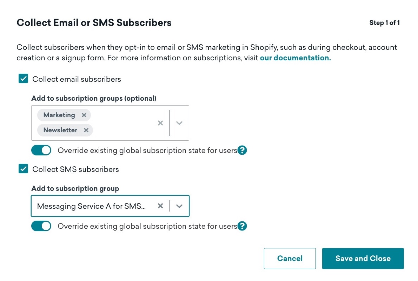Clear all email subscription groups
The image size is (418, 281).
pos(160,123)
